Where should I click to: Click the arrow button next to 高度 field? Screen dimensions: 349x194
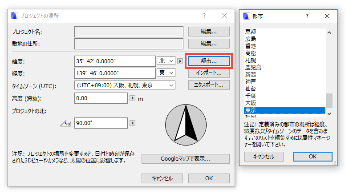pyautogui.click(x=133, y=98)
